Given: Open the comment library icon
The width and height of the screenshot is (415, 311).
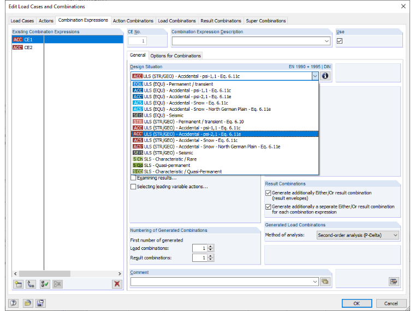Looking at the screenshot, I should [x=325, y=282].
